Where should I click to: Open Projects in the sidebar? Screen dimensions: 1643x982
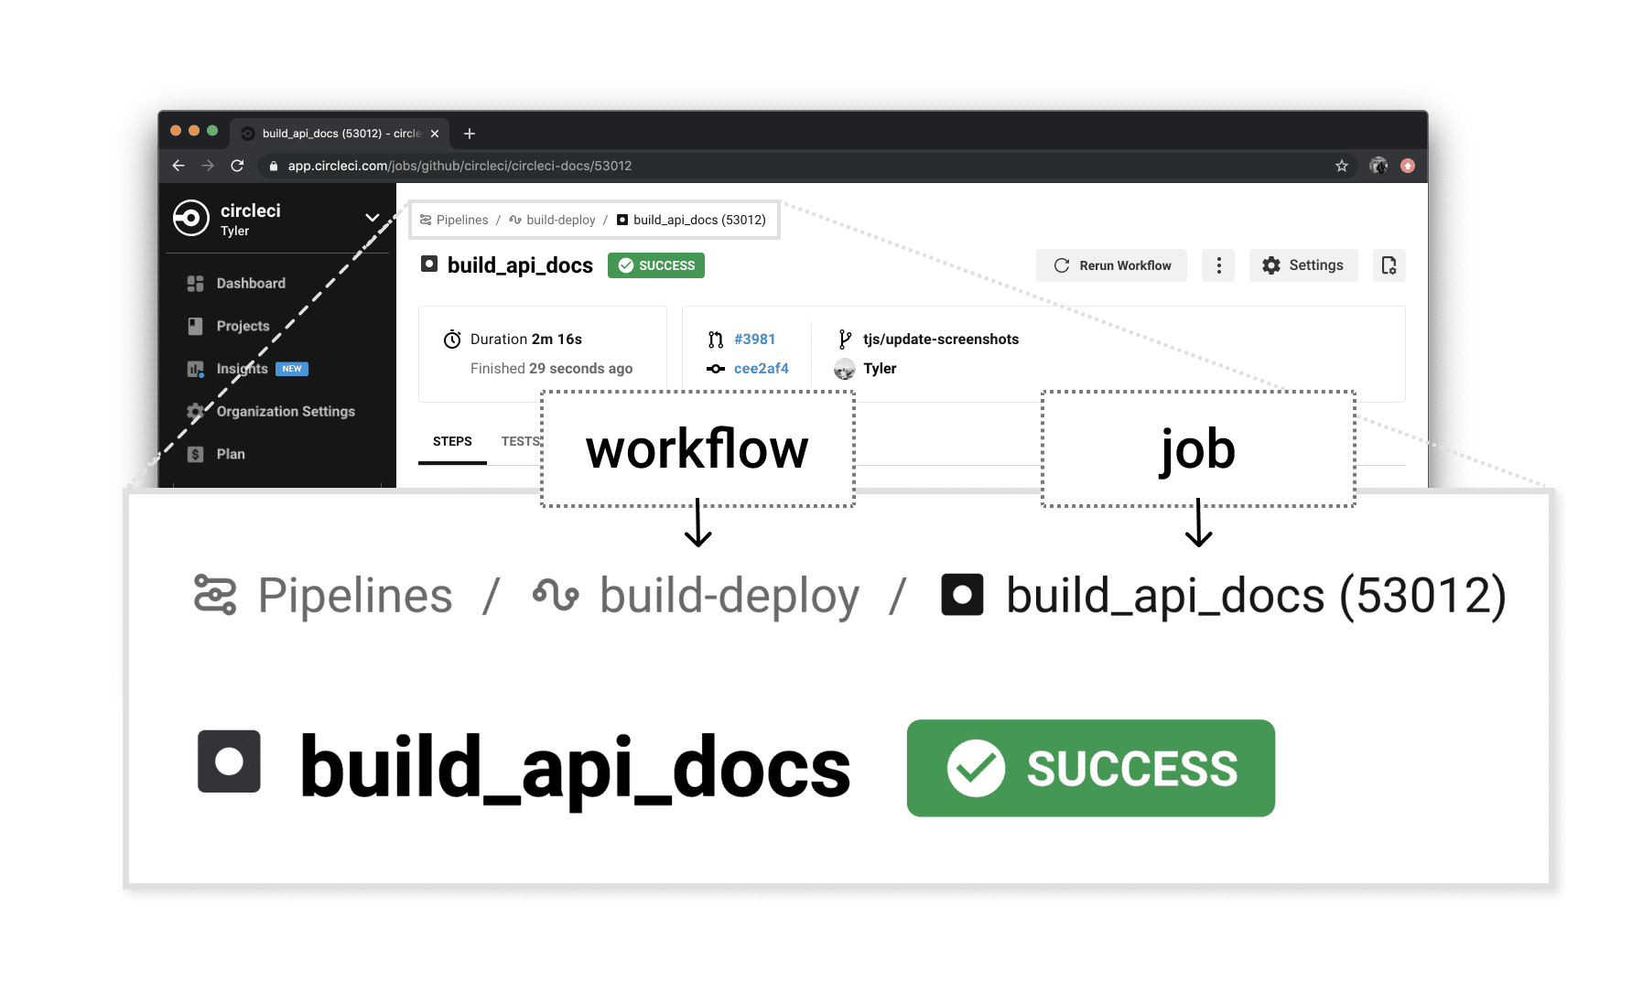point(243,326)
